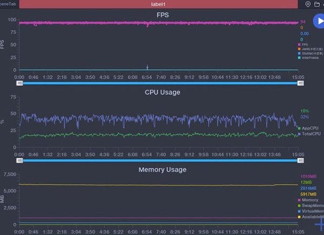
Task: Toggle the Jank series in legend
Action: pyautogui.click(x=310, y=49)
